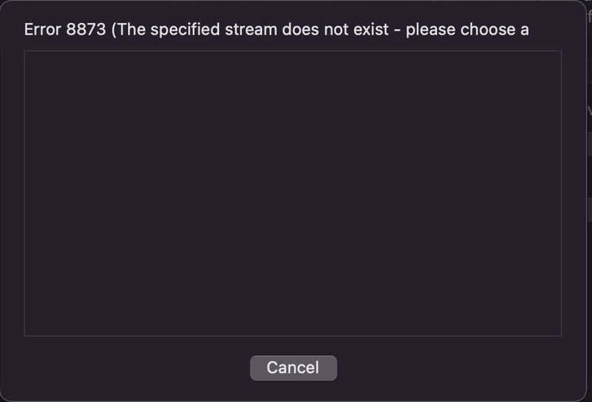The height and width of the screenshot is (402, 592).
Task: Click the "please choose a" text
Action: coord(467,30)
